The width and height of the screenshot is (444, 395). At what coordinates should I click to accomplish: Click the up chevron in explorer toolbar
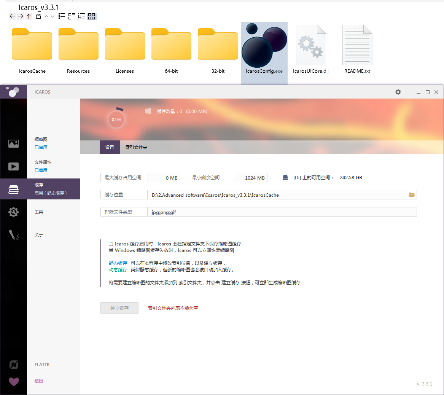(46, 16)
